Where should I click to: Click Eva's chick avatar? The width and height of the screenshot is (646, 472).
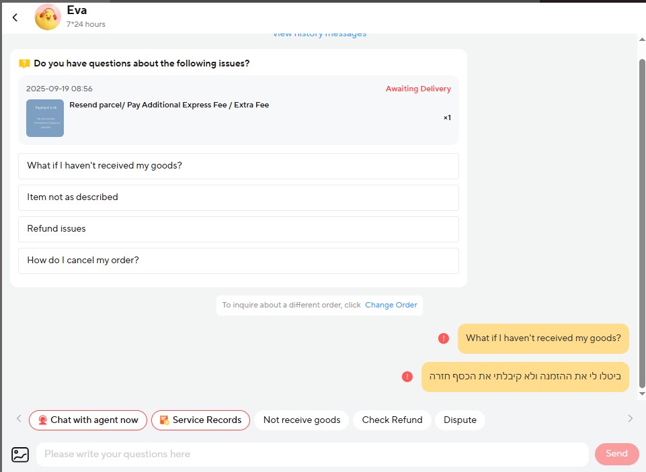click(48, 17)
